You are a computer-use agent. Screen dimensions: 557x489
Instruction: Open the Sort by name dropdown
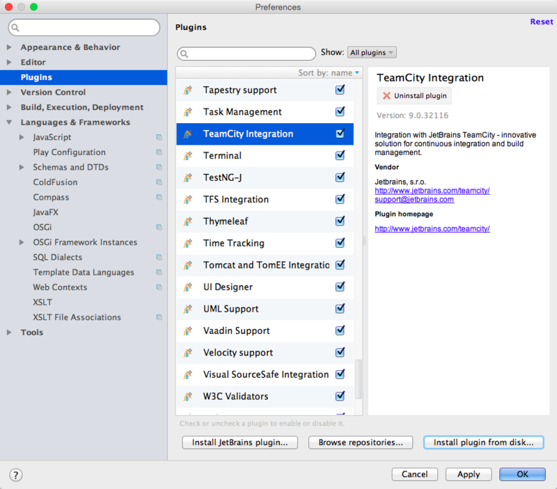[329, 73]
